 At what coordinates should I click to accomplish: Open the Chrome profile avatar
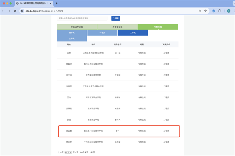click(x=228, y=11)
